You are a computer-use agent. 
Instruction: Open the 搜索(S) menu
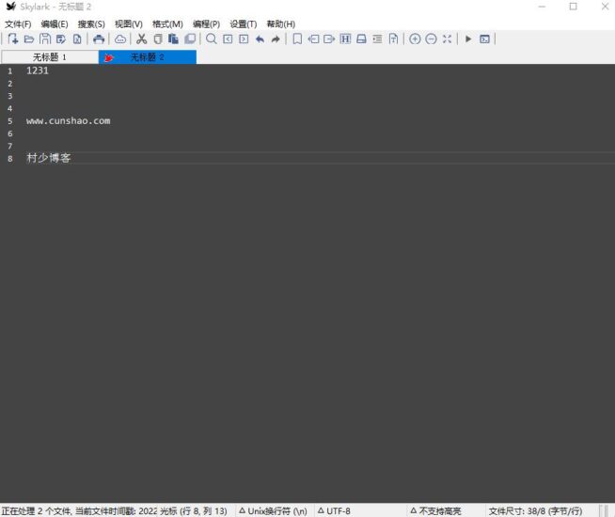tap(91, 23)
